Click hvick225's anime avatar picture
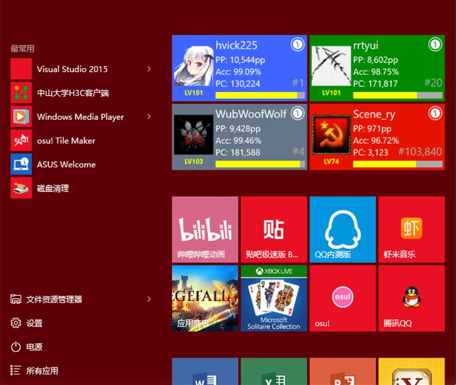Image resolution: width=456 pixels, height=385 pixels. click(x=194, y=66)
